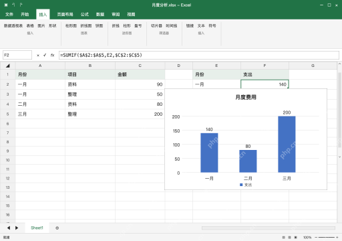This screenshot has width=342, height=241.
Task: Click the 三月 bar labeled 200
Action: [287, 144]
